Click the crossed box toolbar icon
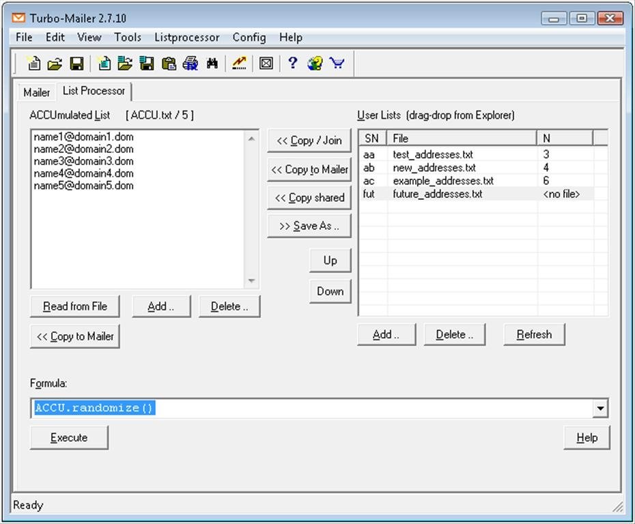Viewport: 635px width, 524px height. (x=266, y=63)
